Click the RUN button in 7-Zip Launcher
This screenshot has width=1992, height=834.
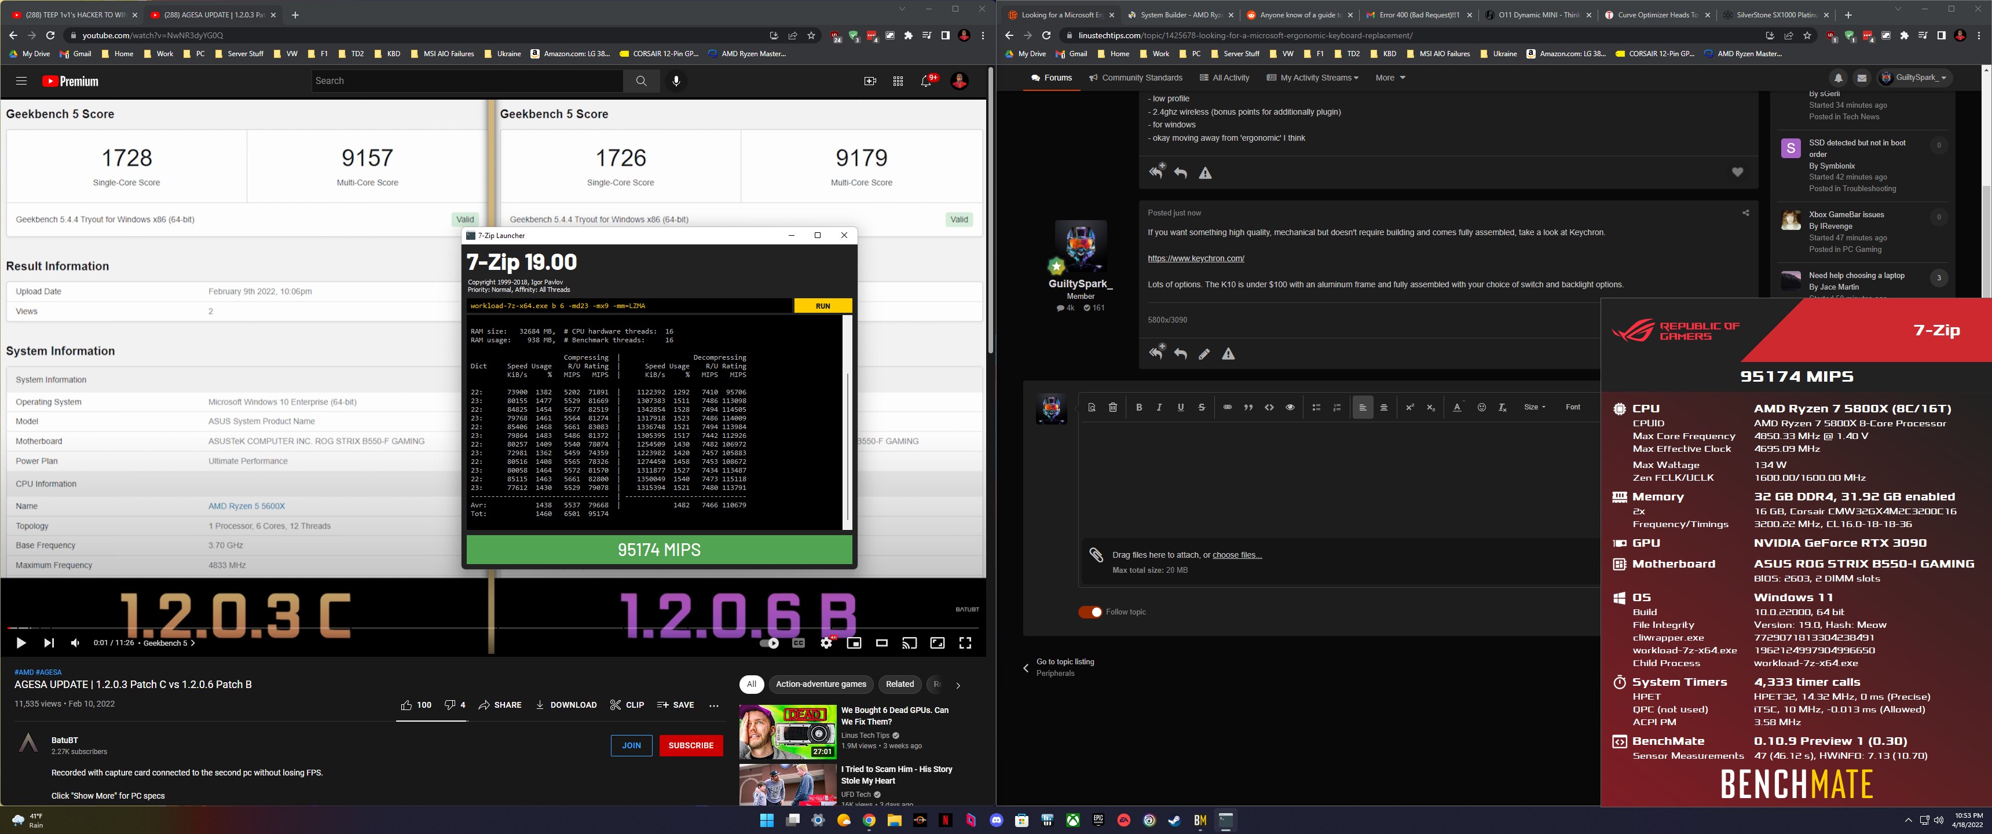pos(823,306)
